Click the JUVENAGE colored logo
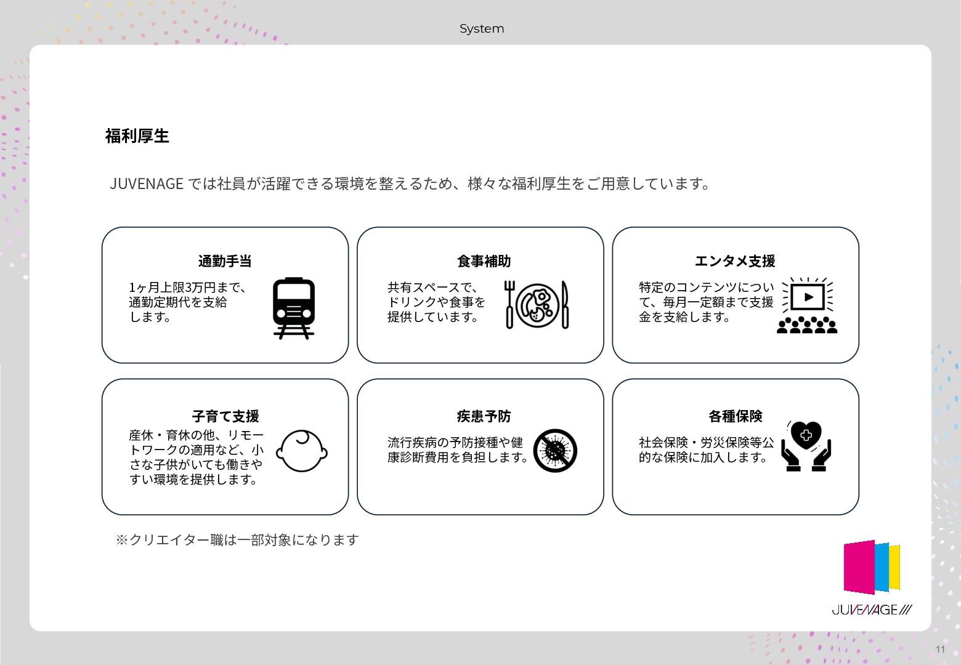961x665 pixels. [x=872, y=567]
